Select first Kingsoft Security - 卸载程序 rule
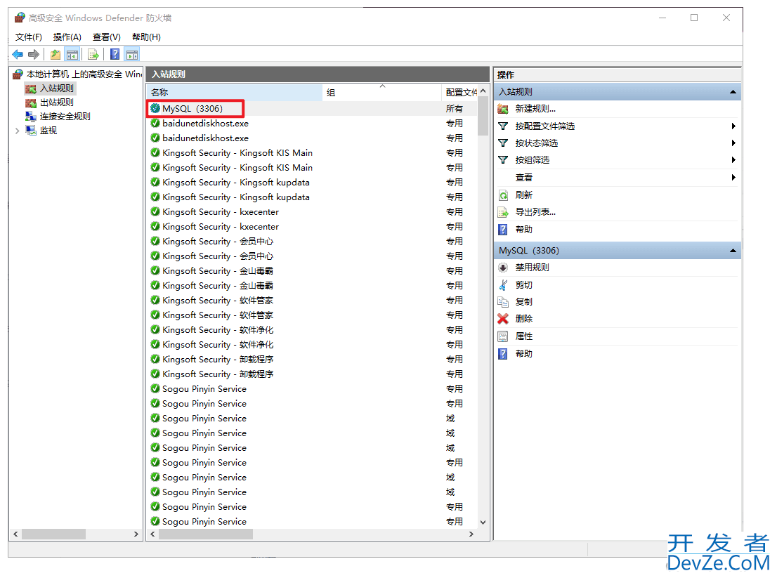777x578 pixels. [312, 360]
